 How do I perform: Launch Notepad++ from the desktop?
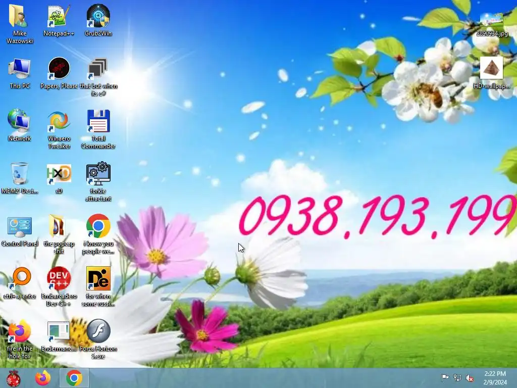click(x=59, y=20)
